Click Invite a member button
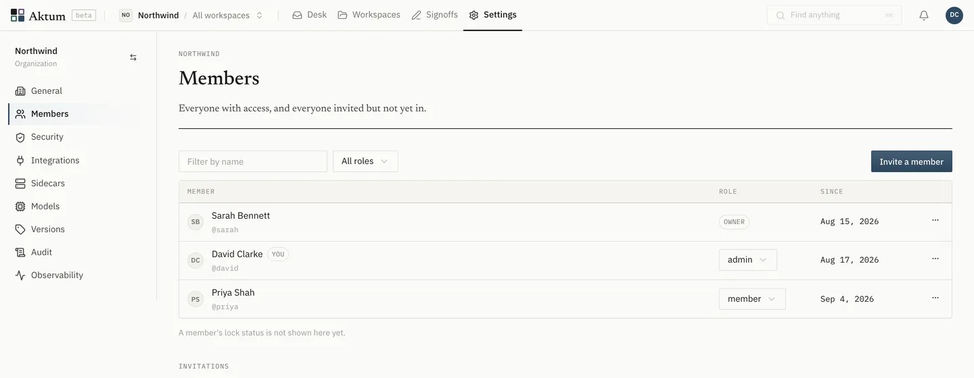The width and height of the screenshot is (974, 378). point(912,161)
